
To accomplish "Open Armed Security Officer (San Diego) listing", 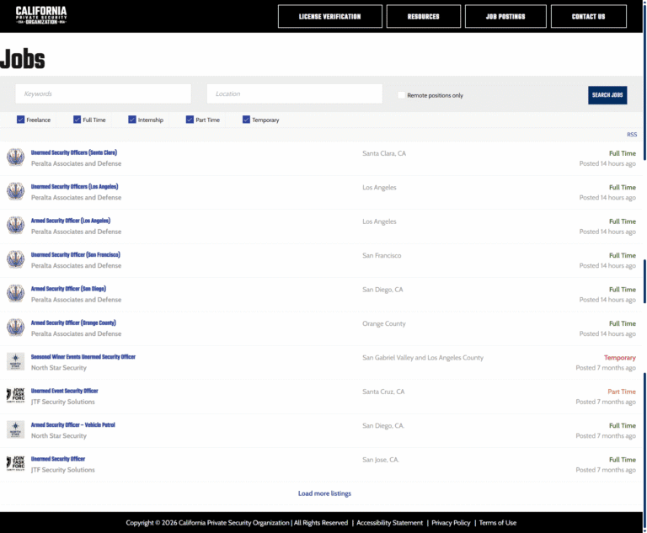I will click(x=68, y=289).
